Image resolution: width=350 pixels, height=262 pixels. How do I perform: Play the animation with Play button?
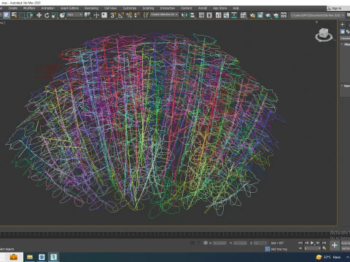tap(312, 242)
